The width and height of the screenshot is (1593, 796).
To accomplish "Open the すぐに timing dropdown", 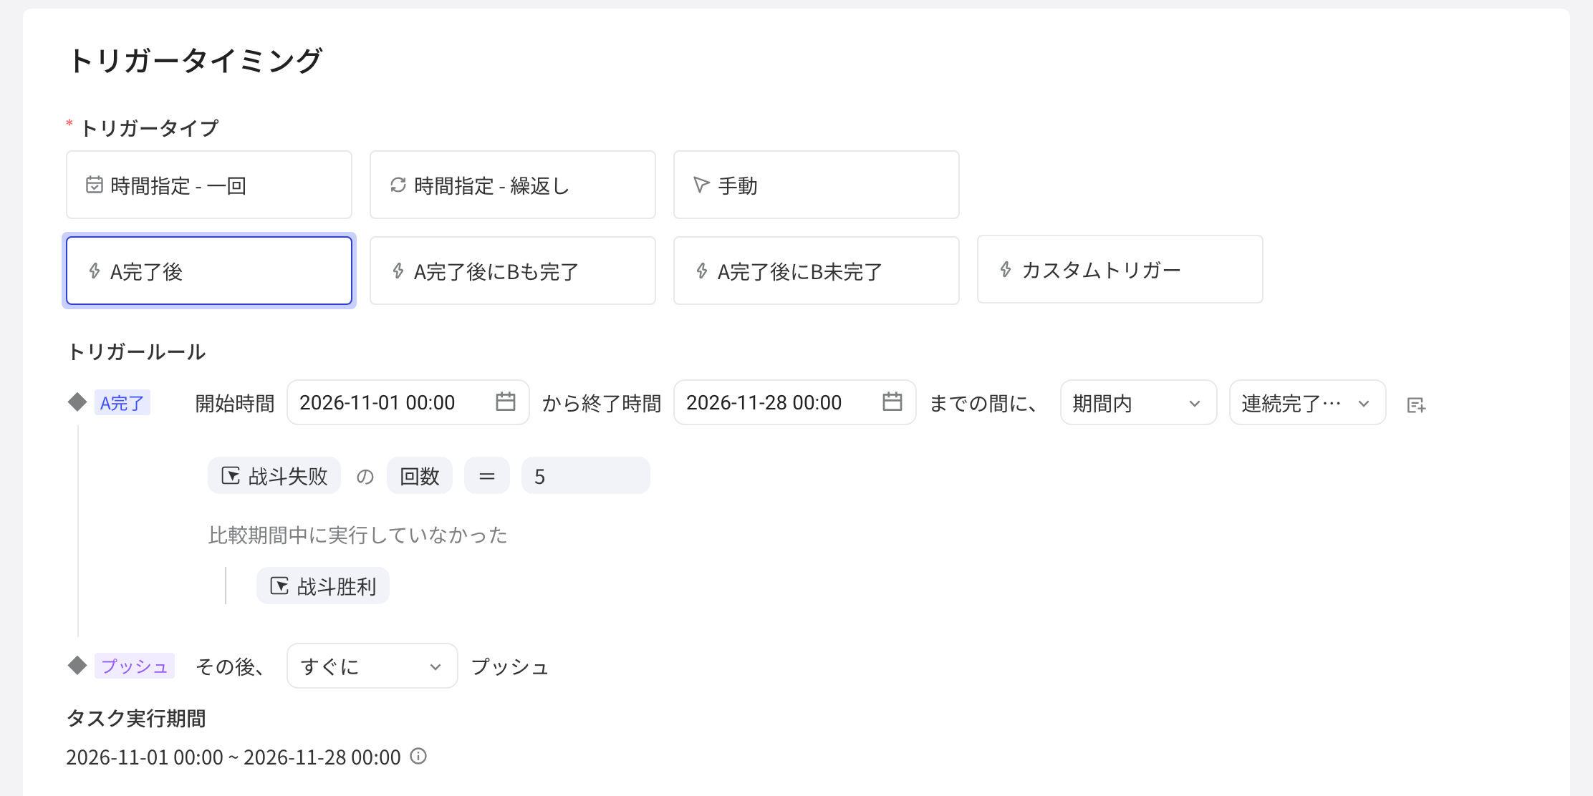I will [372, 666].
